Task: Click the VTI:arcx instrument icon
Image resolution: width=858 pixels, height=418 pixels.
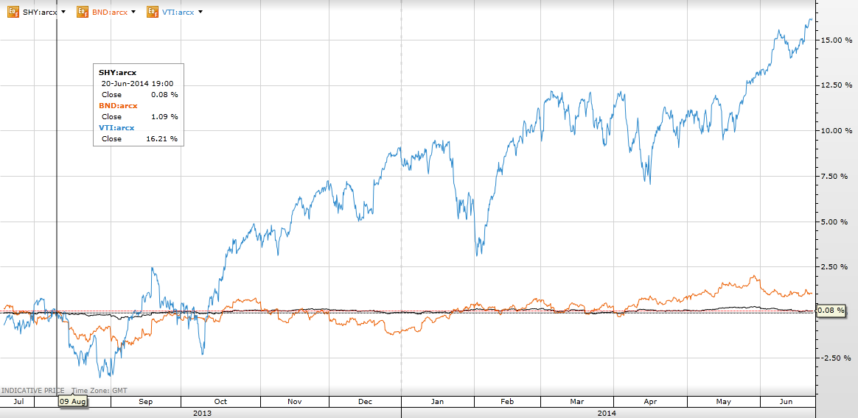Action: tap(153, 12)
